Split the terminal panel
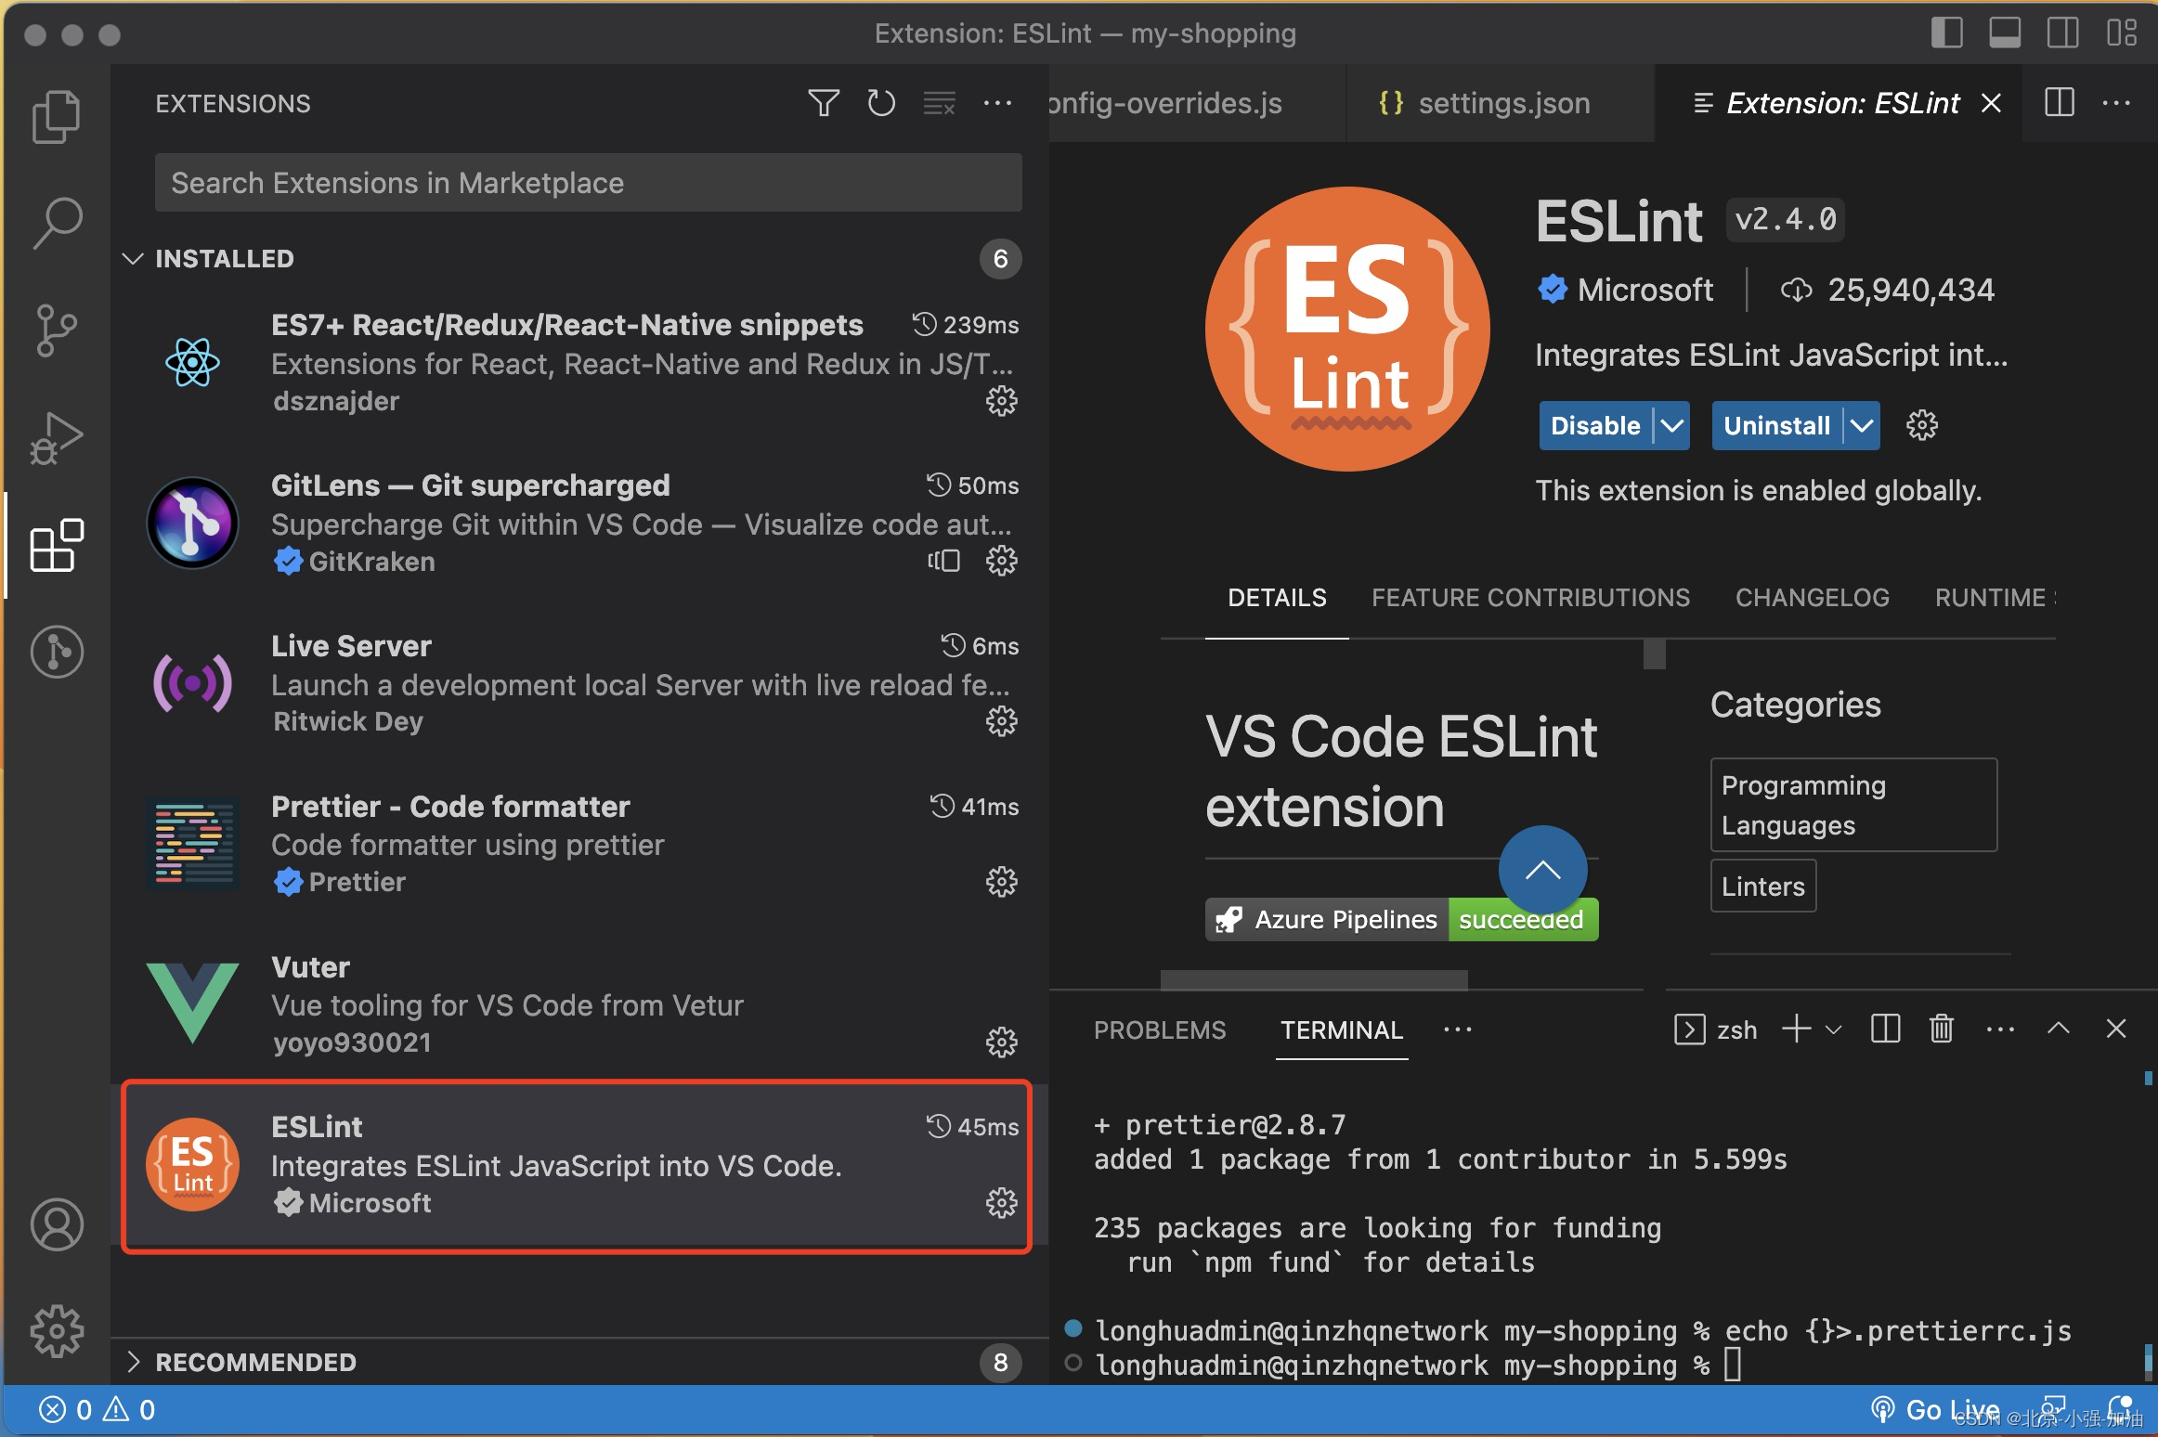This screenshot has height=1437, width=2158. (x=1885, y=1029)
